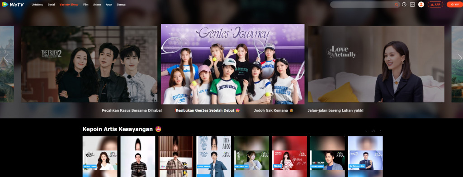The height and width of the screenshot is (177, 463).
Task: Open the watchlist icon beside history
Action: (x=412, y=5)
